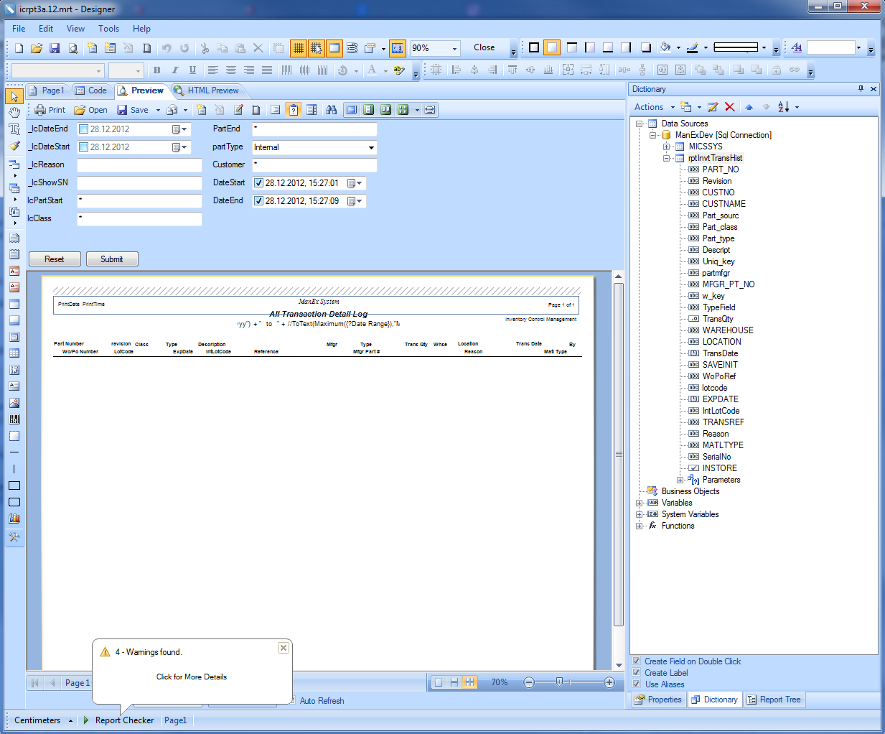Click the Find binoculars icon in the preview toolbar

pyautogui.click(x=331, y=110)
